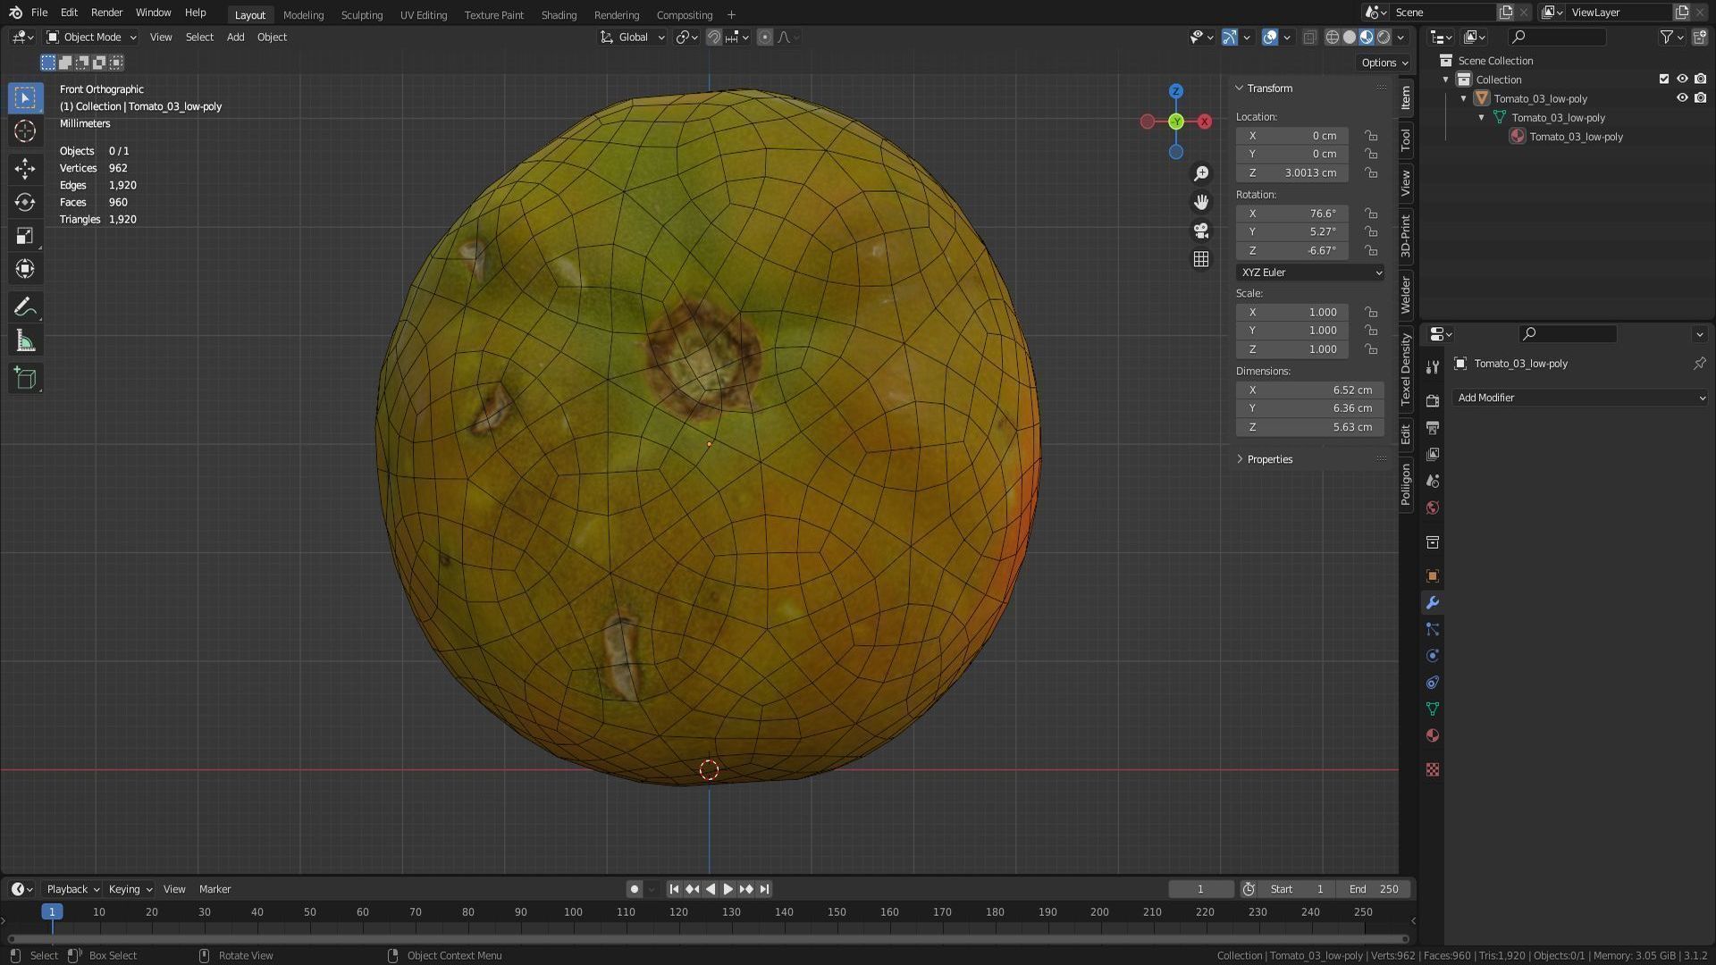Open the Render menu
Viewport: 1716px width, 965px height.
106,13
